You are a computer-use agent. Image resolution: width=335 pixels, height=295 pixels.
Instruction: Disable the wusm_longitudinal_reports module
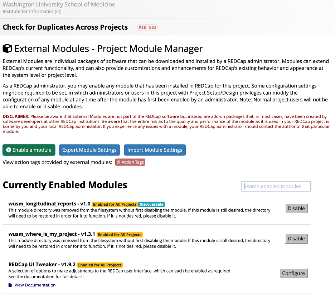pos(297,209)
